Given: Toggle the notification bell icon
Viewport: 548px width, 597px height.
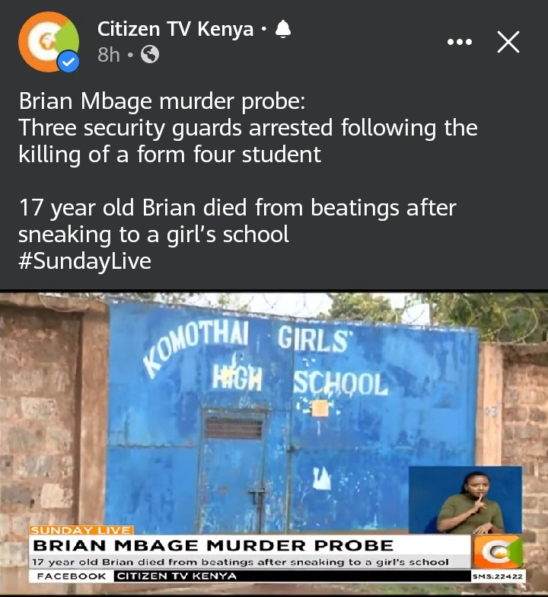Looking at the screenshot, I should point(283,30).
